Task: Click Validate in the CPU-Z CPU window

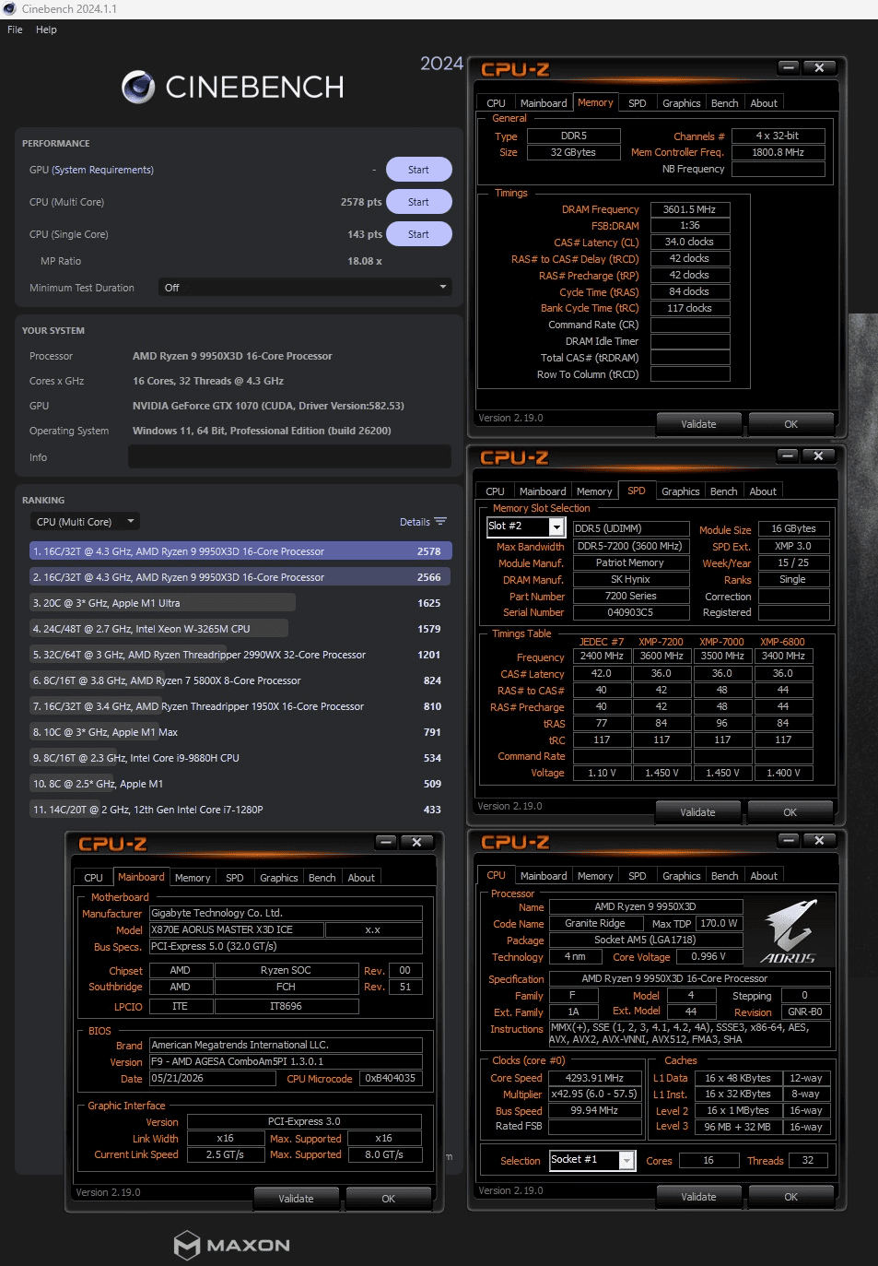Action: tap(698, 1197)
